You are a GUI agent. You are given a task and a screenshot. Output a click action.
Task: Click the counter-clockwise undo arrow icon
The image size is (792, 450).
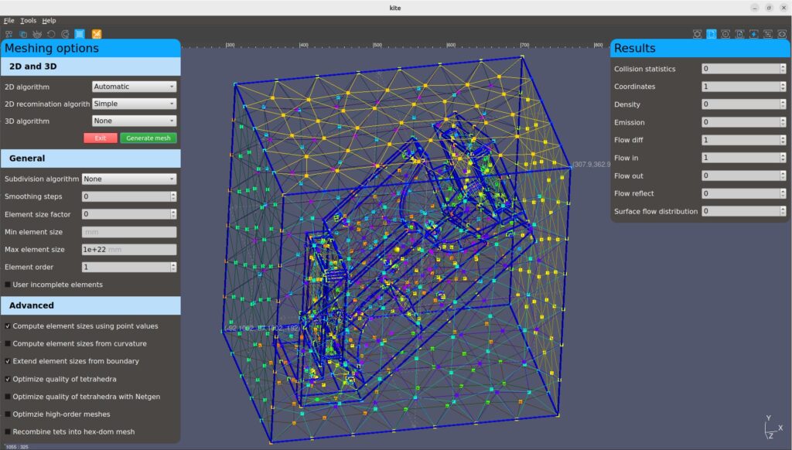pyautogui.click(x=51, y=34)
